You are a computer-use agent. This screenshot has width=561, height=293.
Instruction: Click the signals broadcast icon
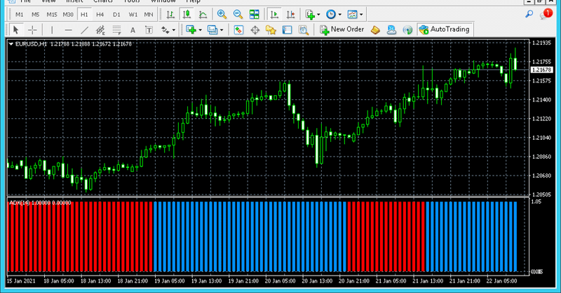coord(407,29)
